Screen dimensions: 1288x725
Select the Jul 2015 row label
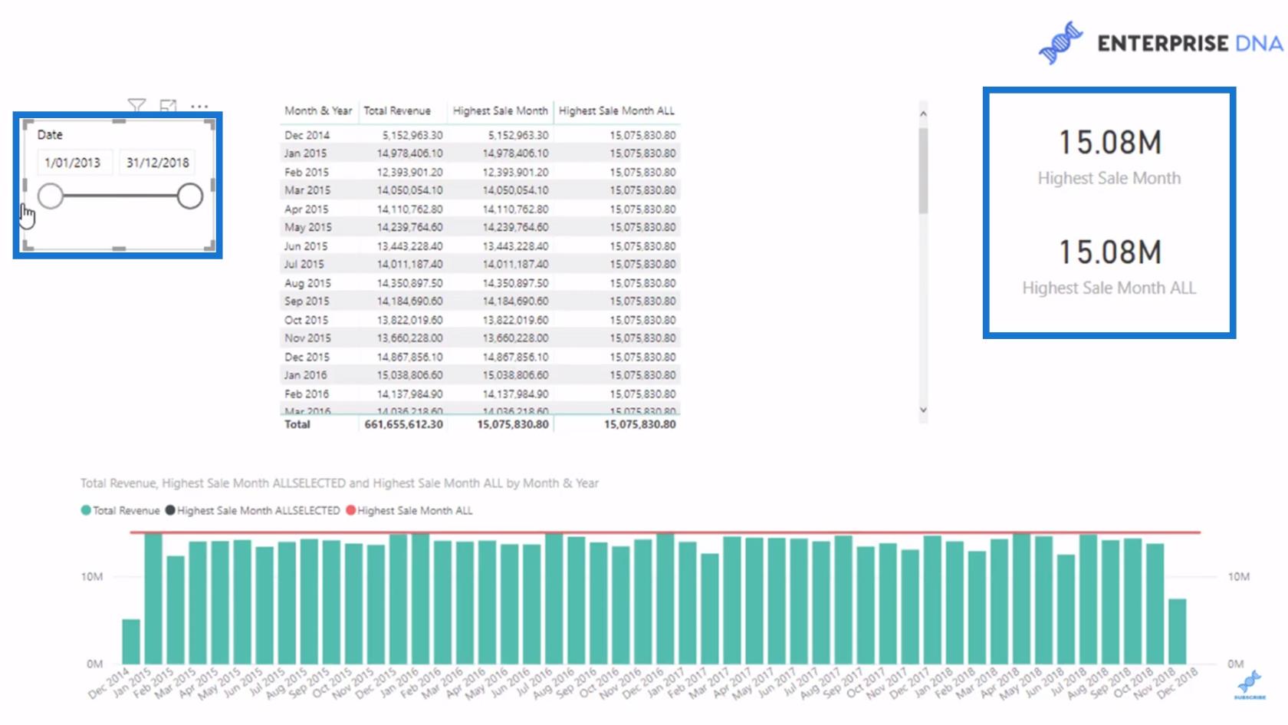tap(304, 264)
